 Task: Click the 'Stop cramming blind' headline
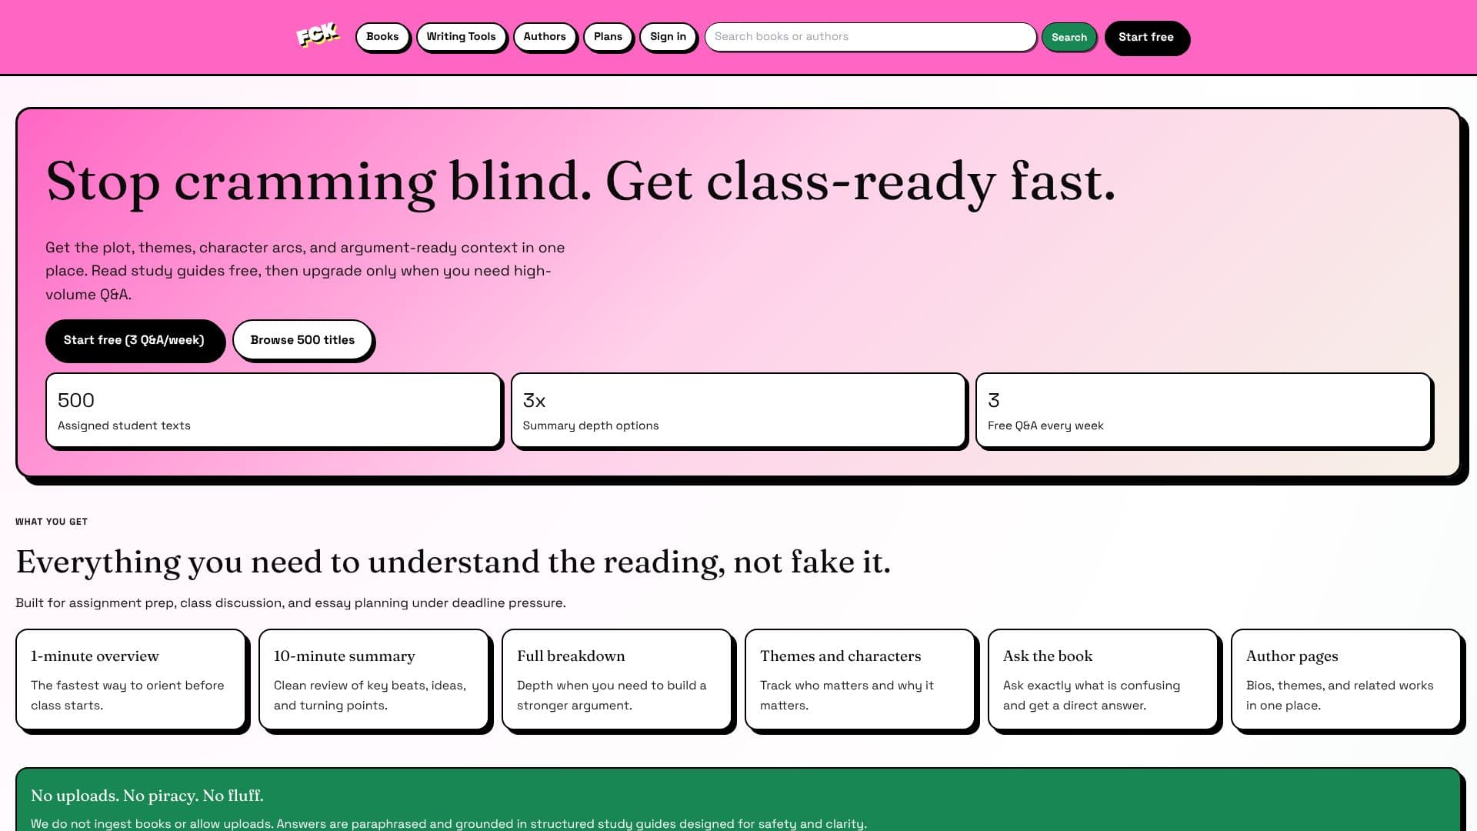tap(581, 182)
